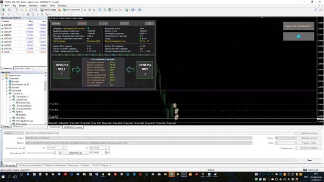Click 'Пропустить до' date field
This screenshot has width=324, height=182.
(99, 153)
